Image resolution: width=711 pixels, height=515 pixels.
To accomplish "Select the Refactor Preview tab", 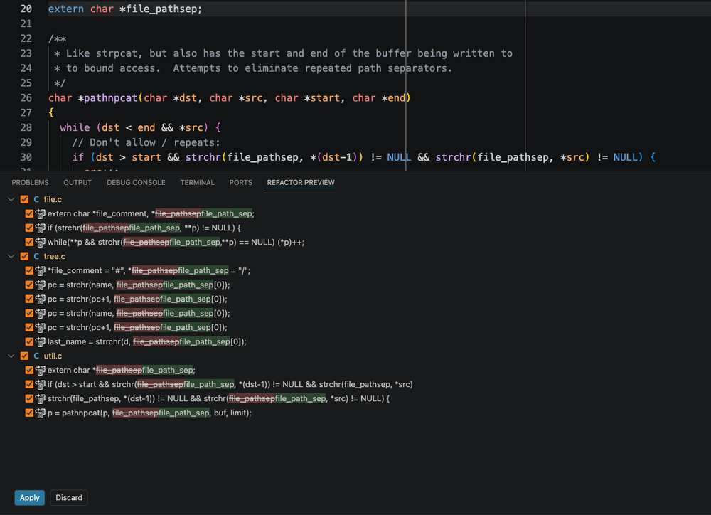I will 301,182.
